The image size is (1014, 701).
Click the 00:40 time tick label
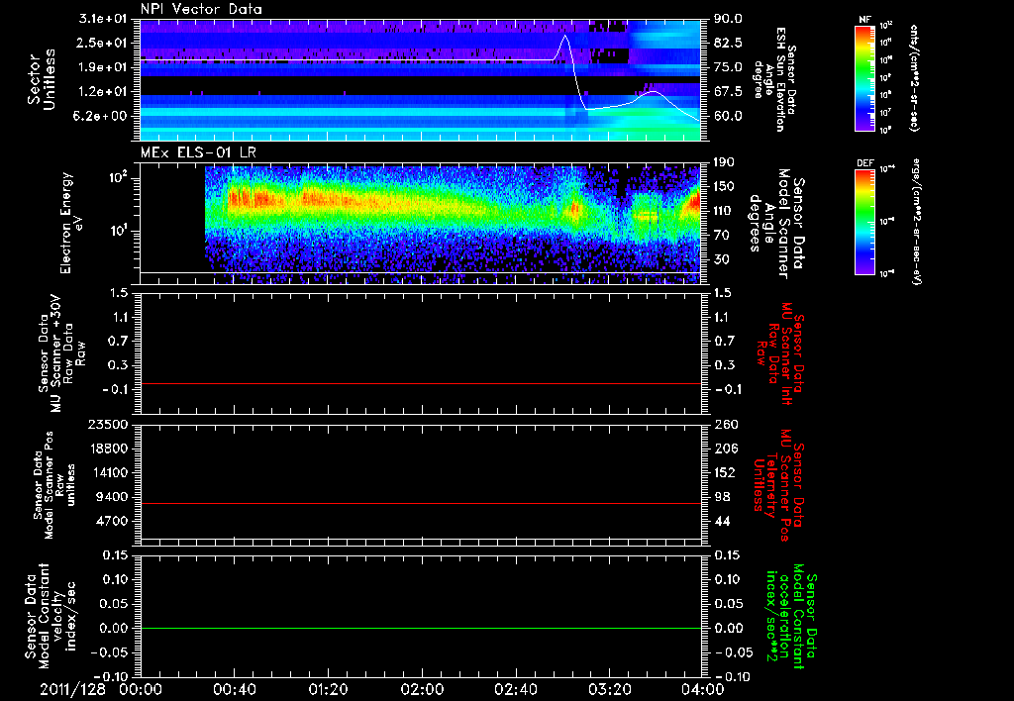tap(234, 689)
